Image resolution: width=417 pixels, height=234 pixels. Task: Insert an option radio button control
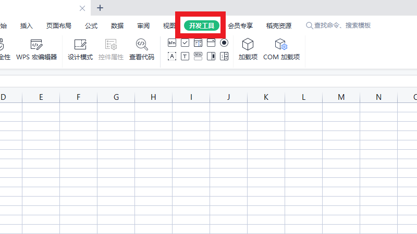tap(224, 43)
